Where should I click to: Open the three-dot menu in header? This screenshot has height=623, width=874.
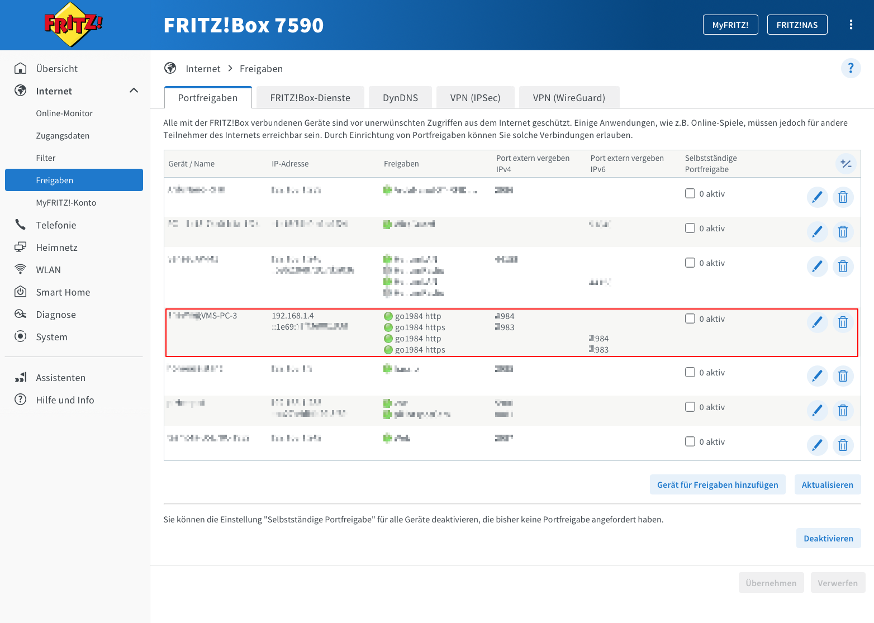tap(851, 25)
